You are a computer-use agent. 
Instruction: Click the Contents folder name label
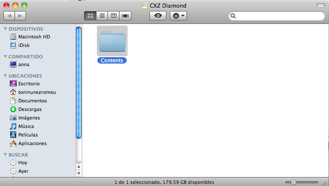click(x=112, y=61)
